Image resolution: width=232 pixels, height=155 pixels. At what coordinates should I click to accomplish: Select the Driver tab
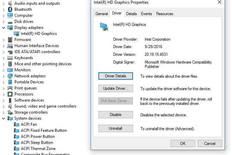click(117, 13)
